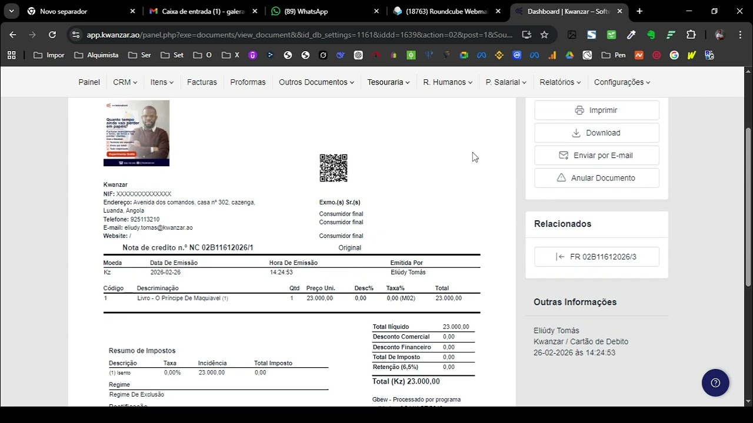Expand the Configurações dropdown
753x423 pixels.
click(622, 82)
